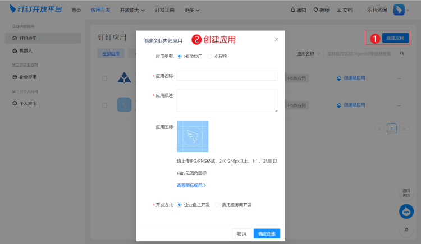This screenshot has height=244, width=421.
Task: Select the 小程序 application type radio
Action: 210,57
